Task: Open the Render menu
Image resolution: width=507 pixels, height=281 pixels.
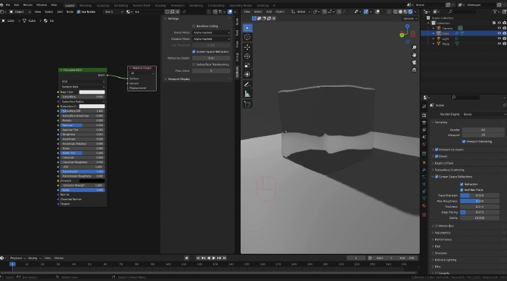Action: click(x=28, y=5)
